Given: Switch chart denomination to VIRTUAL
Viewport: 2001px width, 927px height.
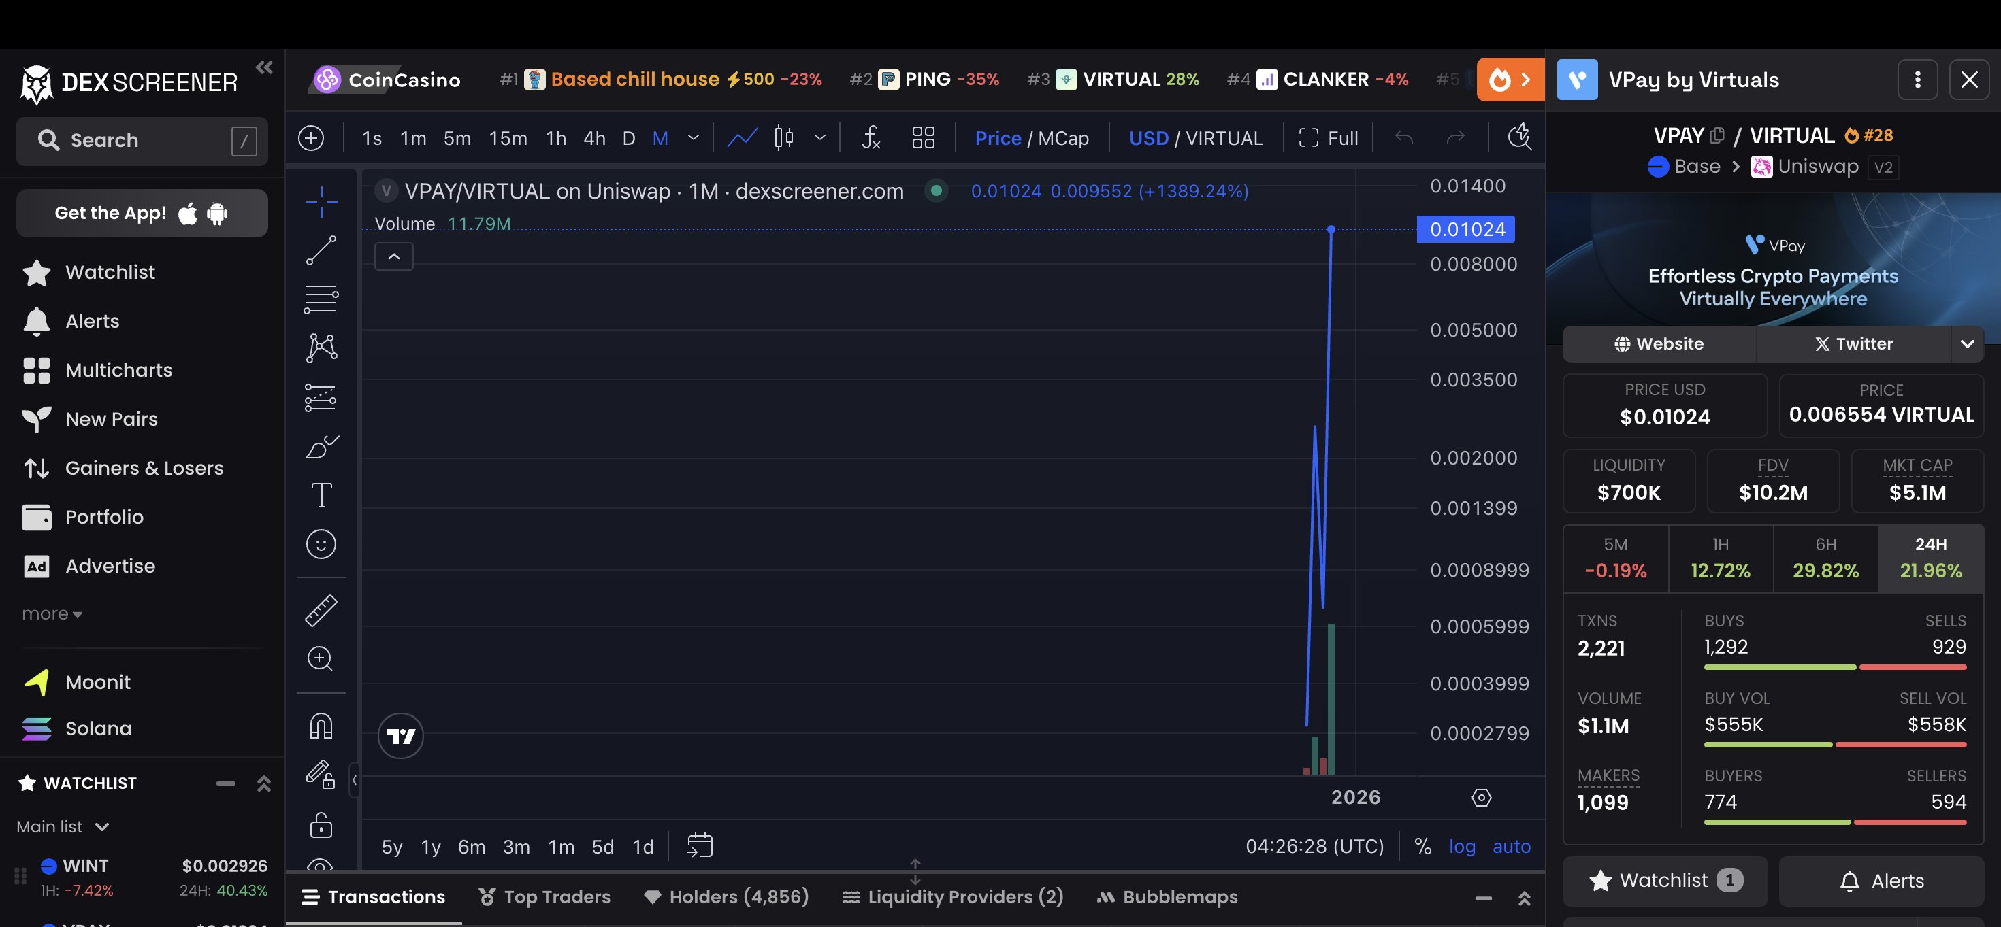Looking at the screenshot, I should 1224,138.
